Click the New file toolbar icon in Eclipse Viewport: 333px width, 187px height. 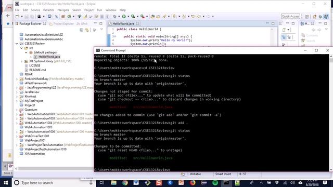(x=17, y=16)
